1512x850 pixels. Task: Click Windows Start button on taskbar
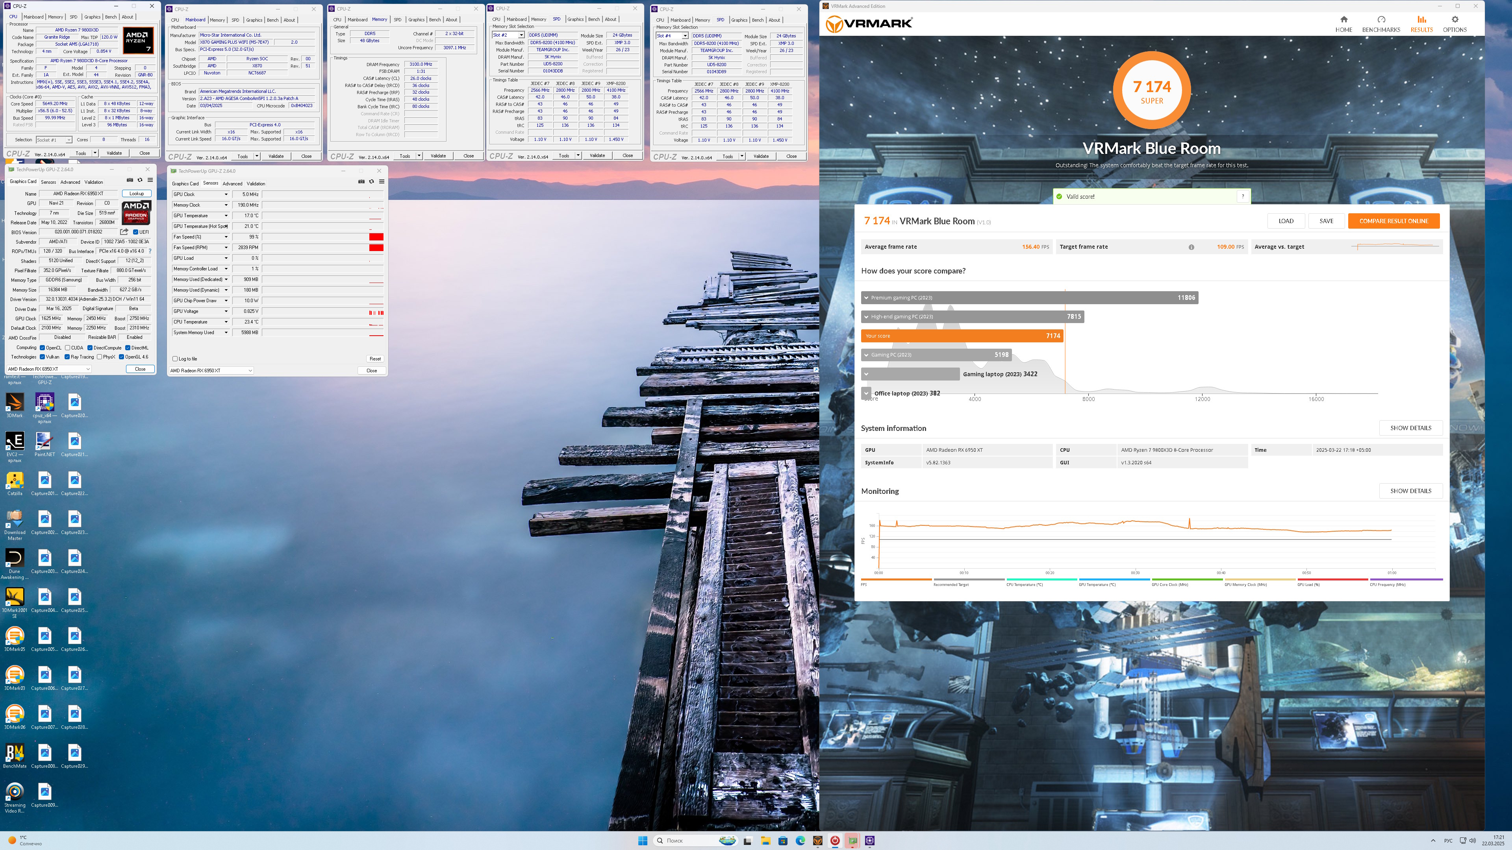pos(642,841)
